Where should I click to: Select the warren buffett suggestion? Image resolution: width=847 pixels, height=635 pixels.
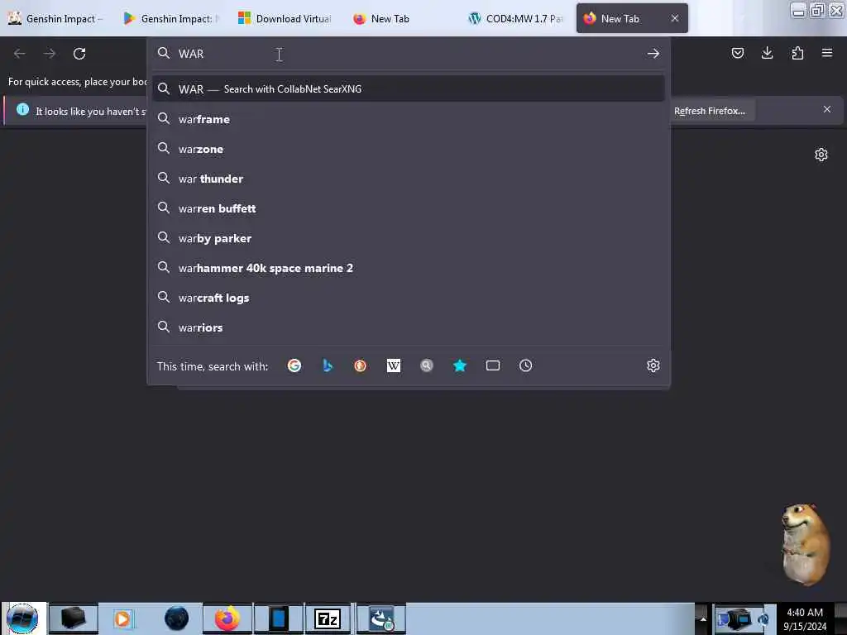(x=408, y=208)
